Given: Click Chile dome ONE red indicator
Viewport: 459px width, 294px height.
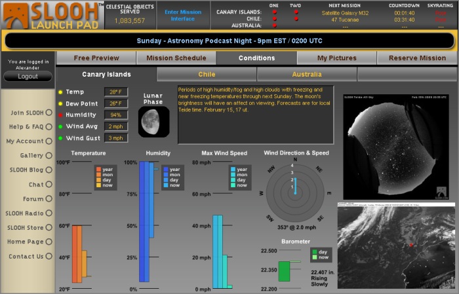Looking at the screenshot, I should pyautogui.click(x=275, y=19).
